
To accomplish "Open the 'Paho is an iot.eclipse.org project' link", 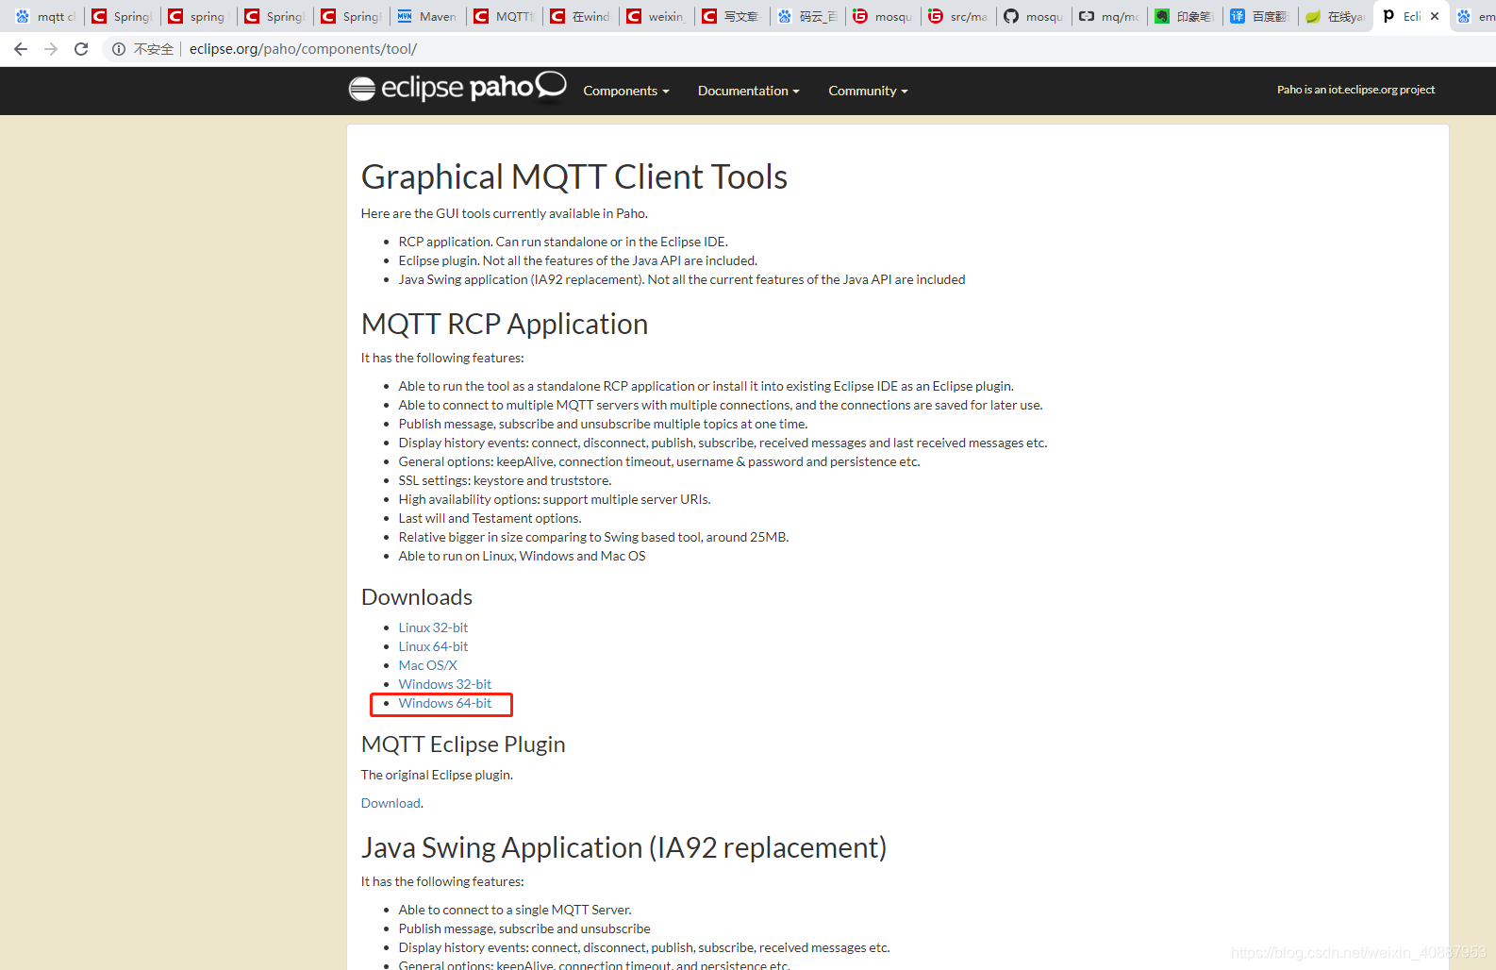I will [x=1355, y=90].
